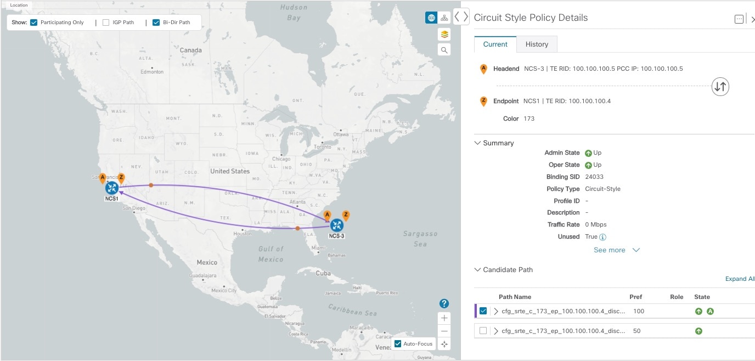Image resolution: width=755 pixels, height=361 pixels.
Task: Click Expand All link
Action: (740, 279)
